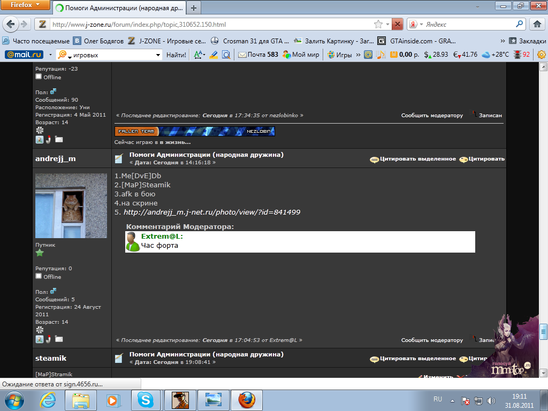548x411 pixels.
Task: Expand hidden mail.ru toolbar items chevron
Action: [358, 55]
